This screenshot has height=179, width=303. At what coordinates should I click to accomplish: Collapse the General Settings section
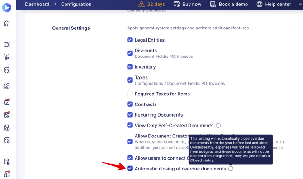click(290, 28)
